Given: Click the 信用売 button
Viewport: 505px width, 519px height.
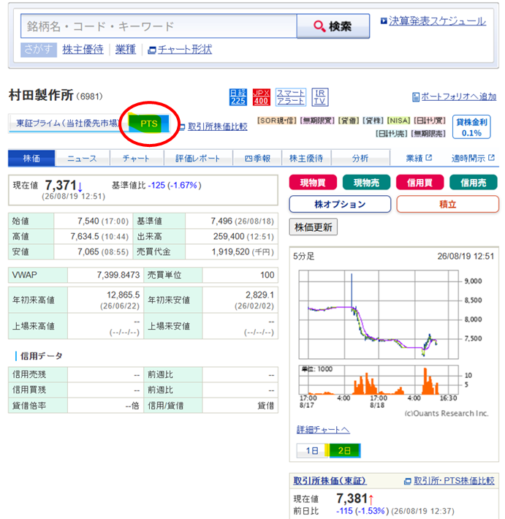Looking at the screenshot, I should click(474, 182).
